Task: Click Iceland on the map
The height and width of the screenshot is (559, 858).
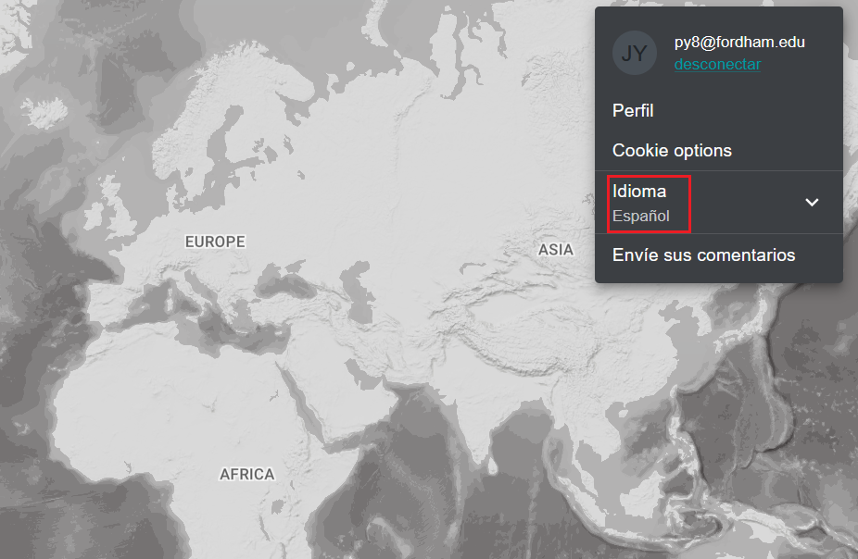Action: tap(43, 112)
